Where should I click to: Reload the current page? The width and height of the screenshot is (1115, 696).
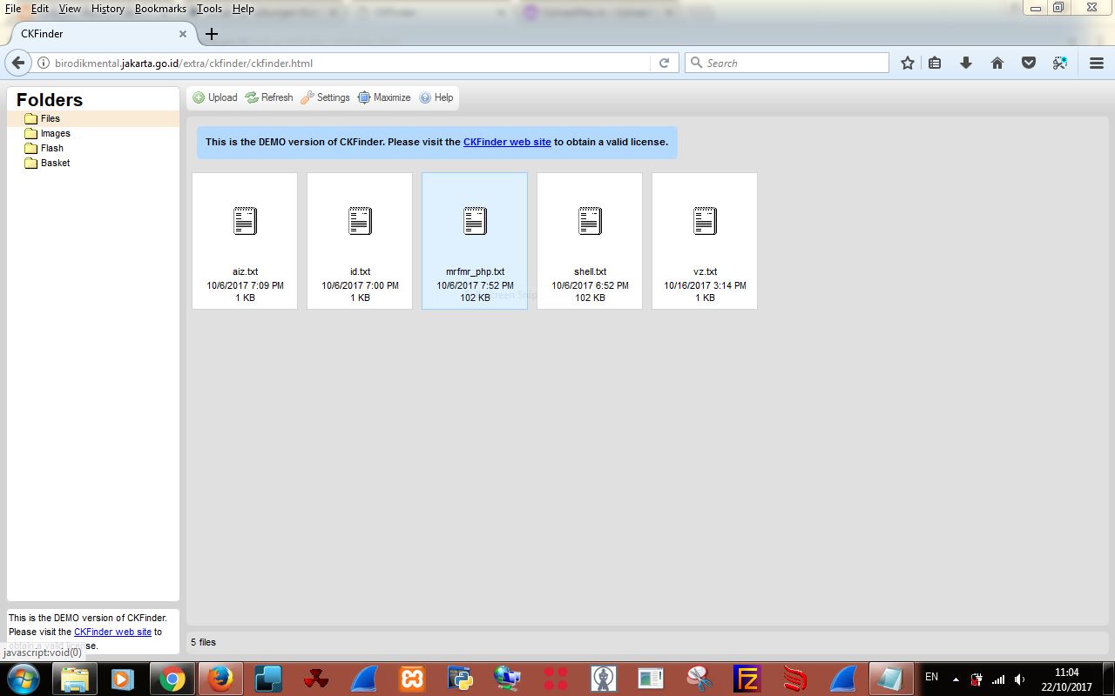point(664,63)
